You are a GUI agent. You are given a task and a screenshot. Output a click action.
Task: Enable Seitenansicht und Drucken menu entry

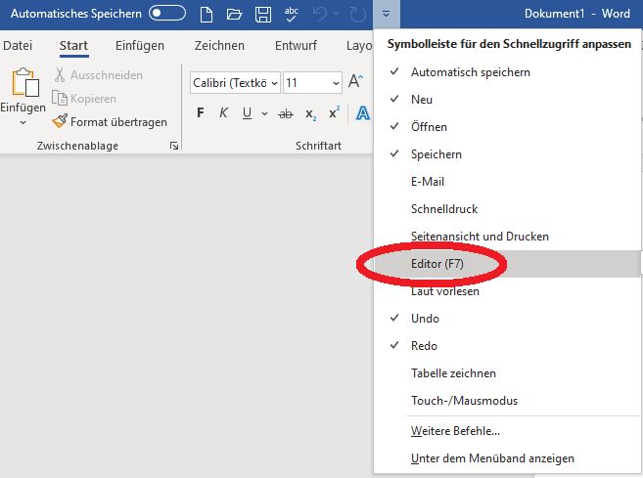pos(507,237)
